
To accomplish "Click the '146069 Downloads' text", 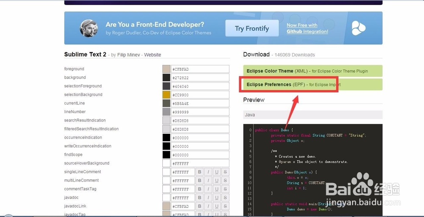I will 295,55.
